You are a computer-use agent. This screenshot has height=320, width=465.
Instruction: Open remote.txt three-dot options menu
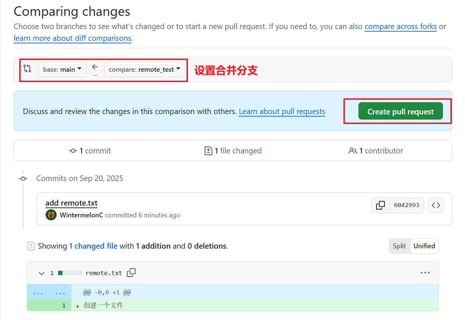pos(425,273)
